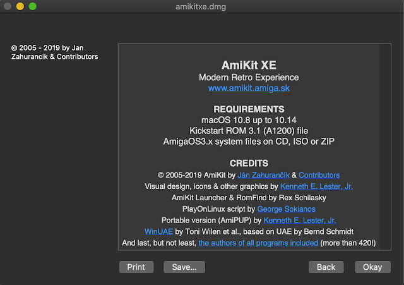
Task: Click the AmiKit XE heading text
Action: pos(249,65)
